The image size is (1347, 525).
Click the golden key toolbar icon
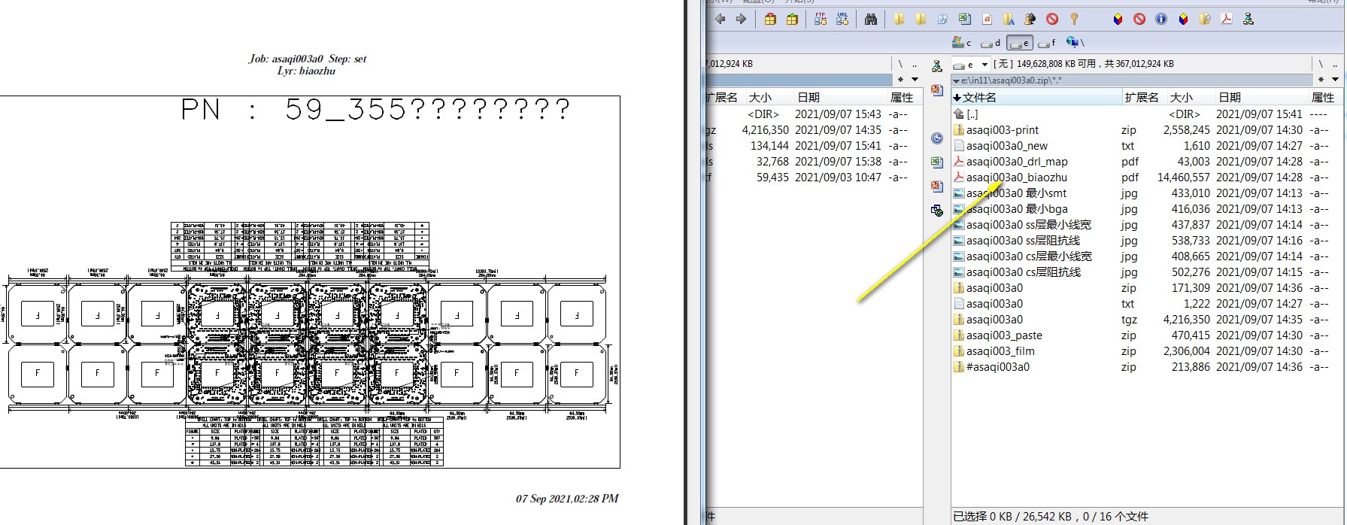coord(1074,20)
